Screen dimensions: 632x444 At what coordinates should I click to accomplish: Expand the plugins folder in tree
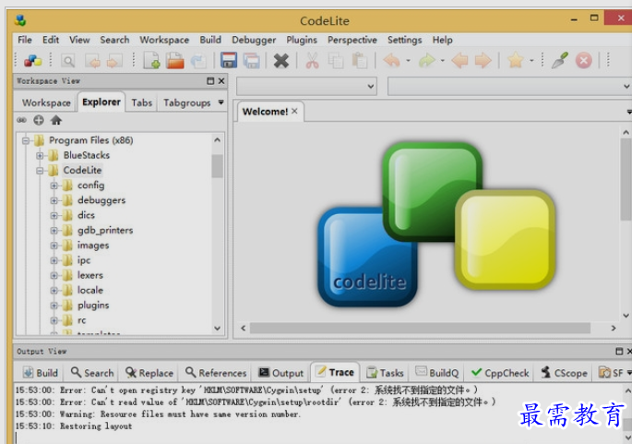point(54,306)
